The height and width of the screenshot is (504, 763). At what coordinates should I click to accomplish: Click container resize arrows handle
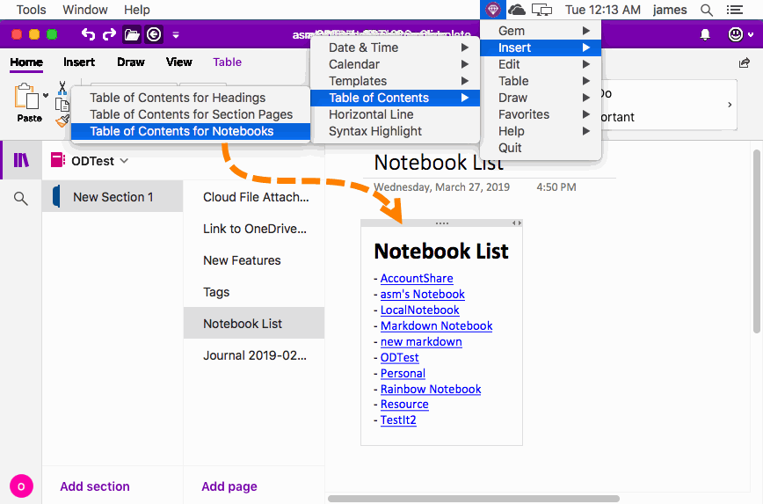coord(517,223)
